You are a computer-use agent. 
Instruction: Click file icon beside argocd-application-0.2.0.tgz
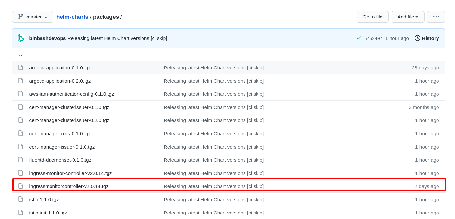tap(21, 81)
